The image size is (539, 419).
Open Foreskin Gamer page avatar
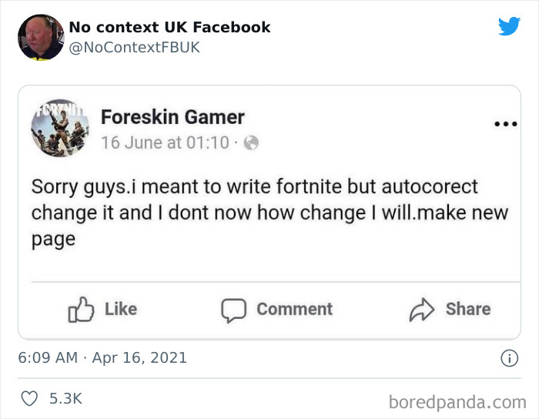[59, 128]
